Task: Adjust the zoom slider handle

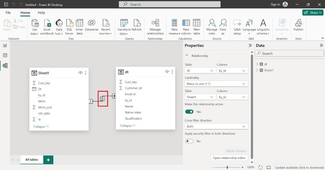Action: click(x=227, y=167)
